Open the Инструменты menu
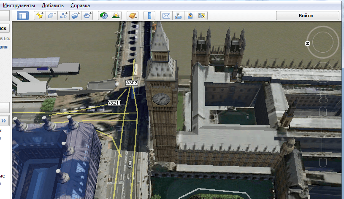 (19, 5)
